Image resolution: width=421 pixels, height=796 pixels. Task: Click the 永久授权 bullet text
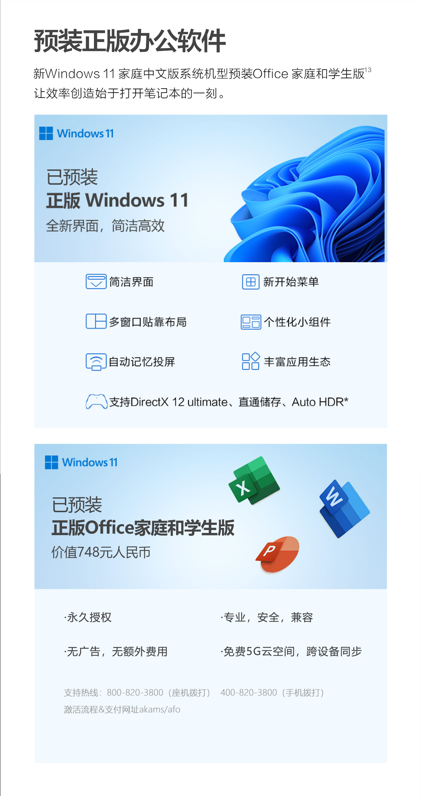[x=88, y=617]
